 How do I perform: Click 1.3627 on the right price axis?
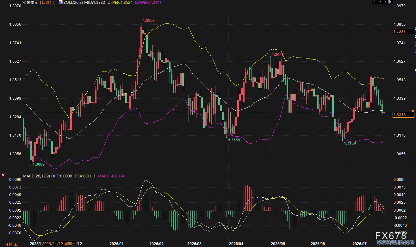[399, 61]
